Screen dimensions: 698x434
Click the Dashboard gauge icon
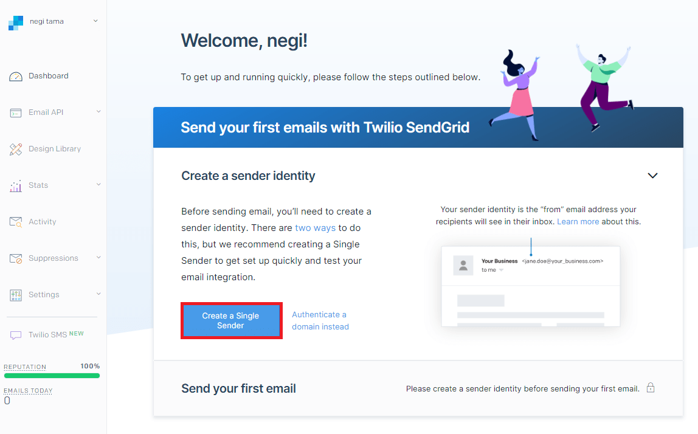(x=16, y=77)
